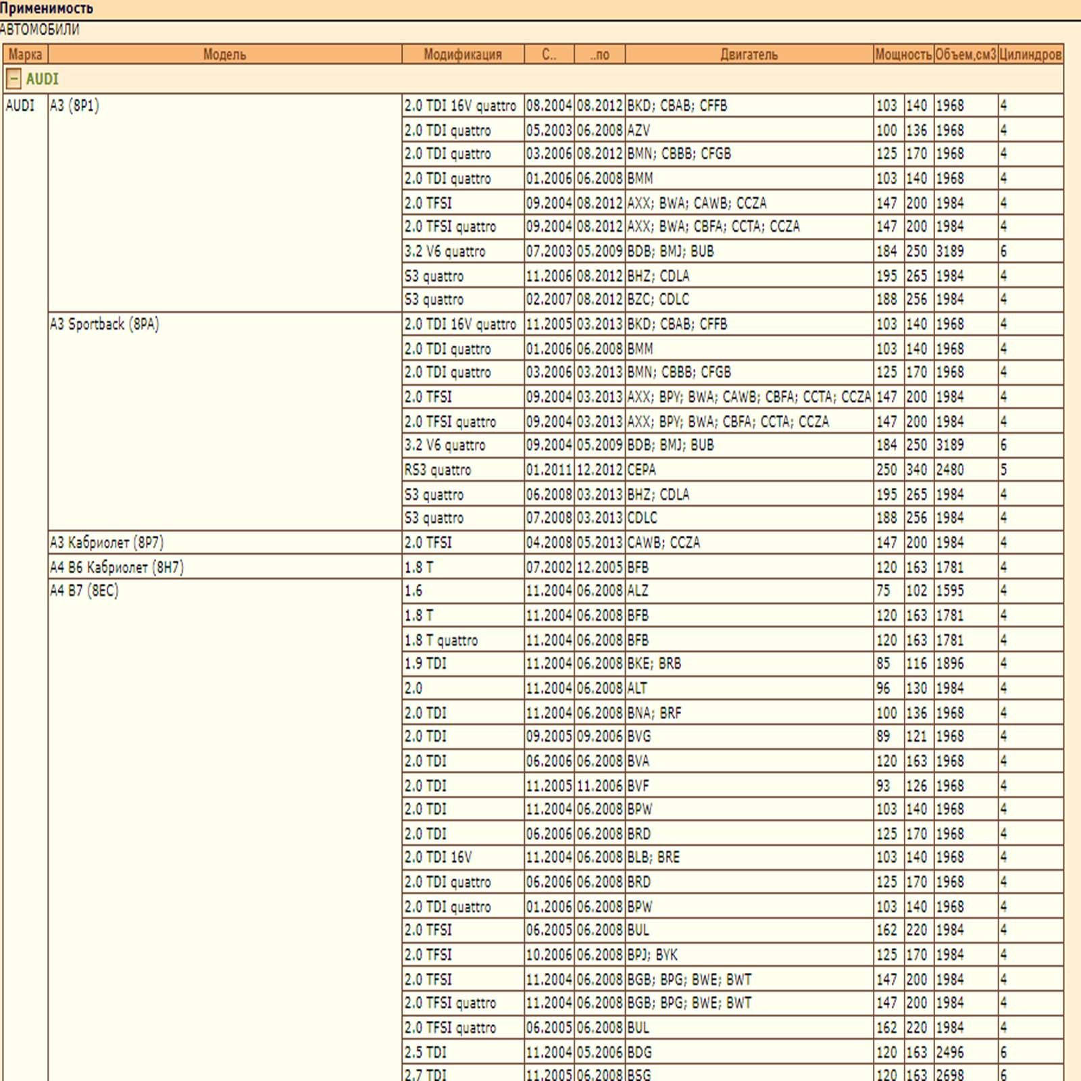Click the Применимость section title
The width and height of the screenshot is (1081, 1081).
47,9
